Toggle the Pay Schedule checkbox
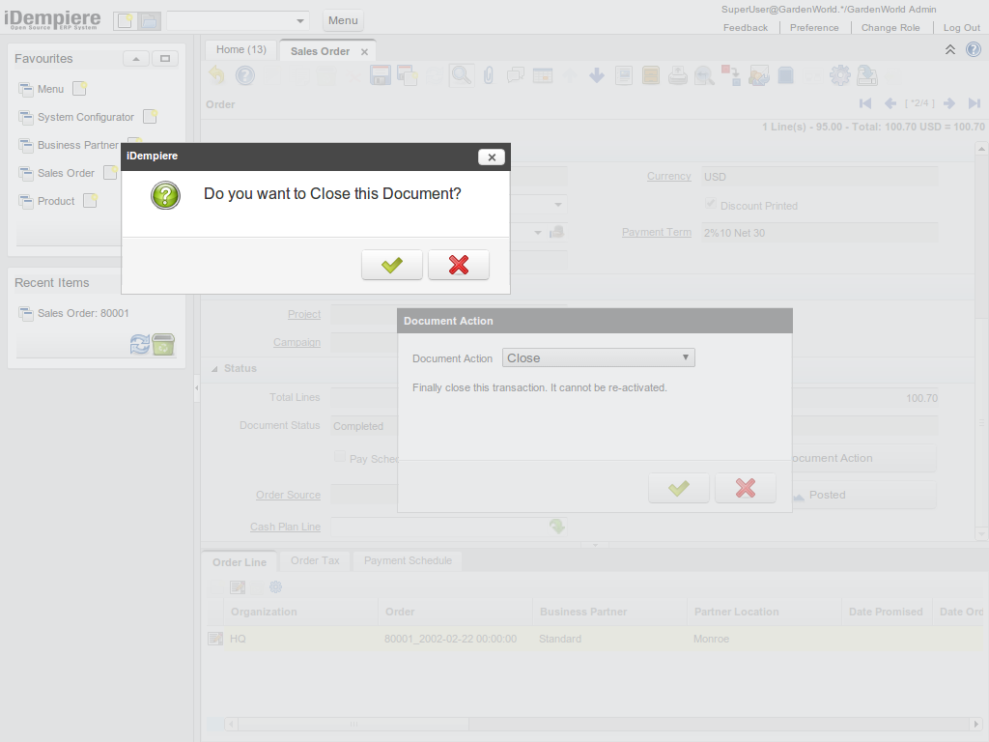Image resolution: width=989 pixels, height=742 pixels. click(340, 457)
